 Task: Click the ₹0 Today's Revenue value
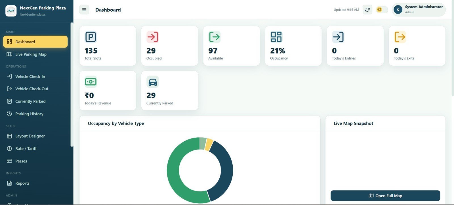point(89,95)
